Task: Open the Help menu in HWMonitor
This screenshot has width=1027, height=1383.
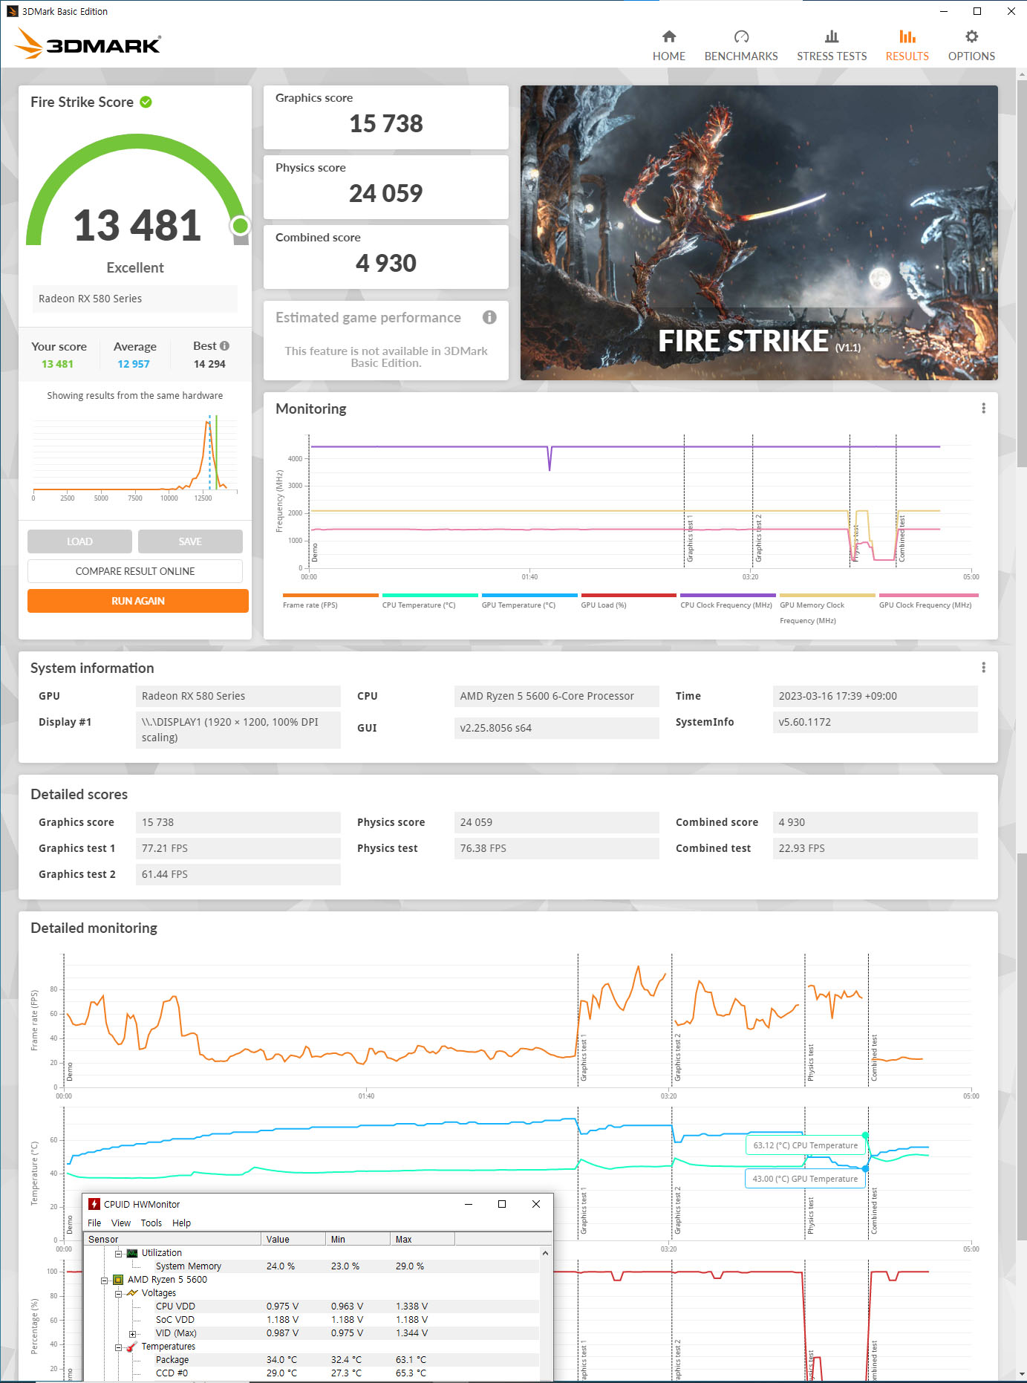Action: 182,1223
